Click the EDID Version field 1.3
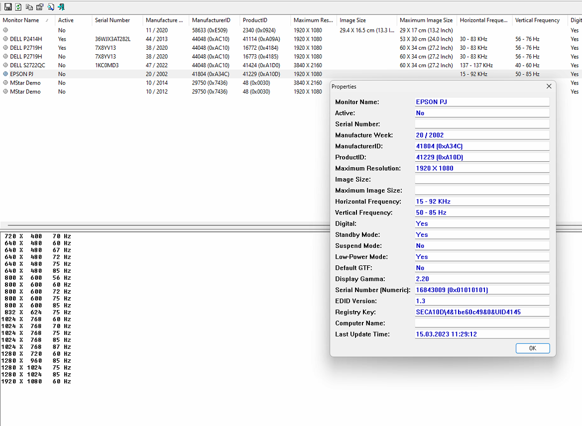The image size is (582, 426). click(482, 301)
